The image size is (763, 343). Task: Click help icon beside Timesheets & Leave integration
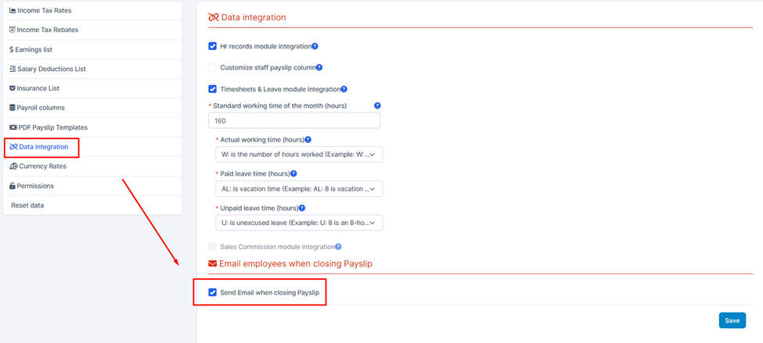coord(344,89)
